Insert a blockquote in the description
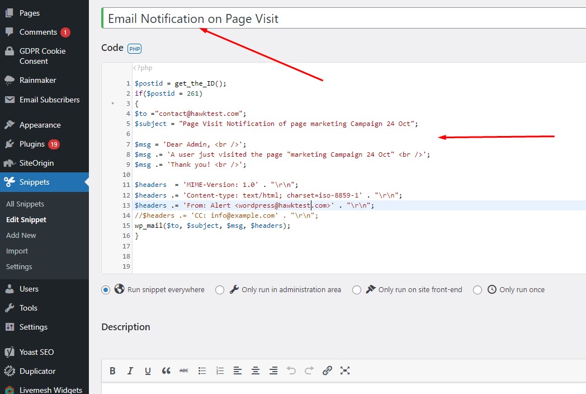This screenshot has height=394, width=586. [166, 370]
